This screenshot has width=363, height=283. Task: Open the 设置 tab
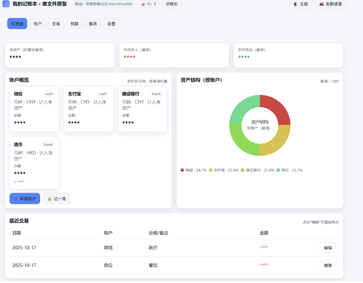point(111,23)
